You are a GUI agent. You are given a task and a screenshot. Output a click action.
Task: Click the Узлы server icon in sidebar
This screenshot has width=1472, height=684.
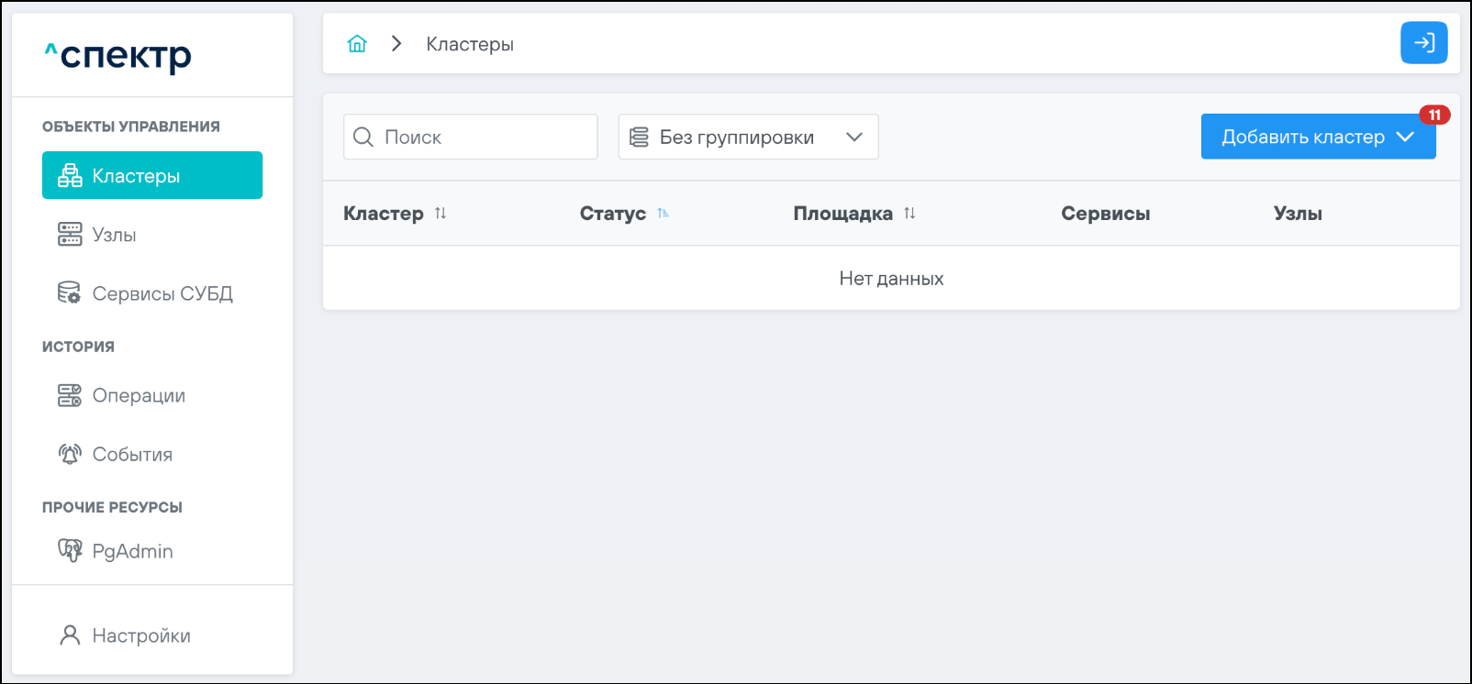pos(70,235)
